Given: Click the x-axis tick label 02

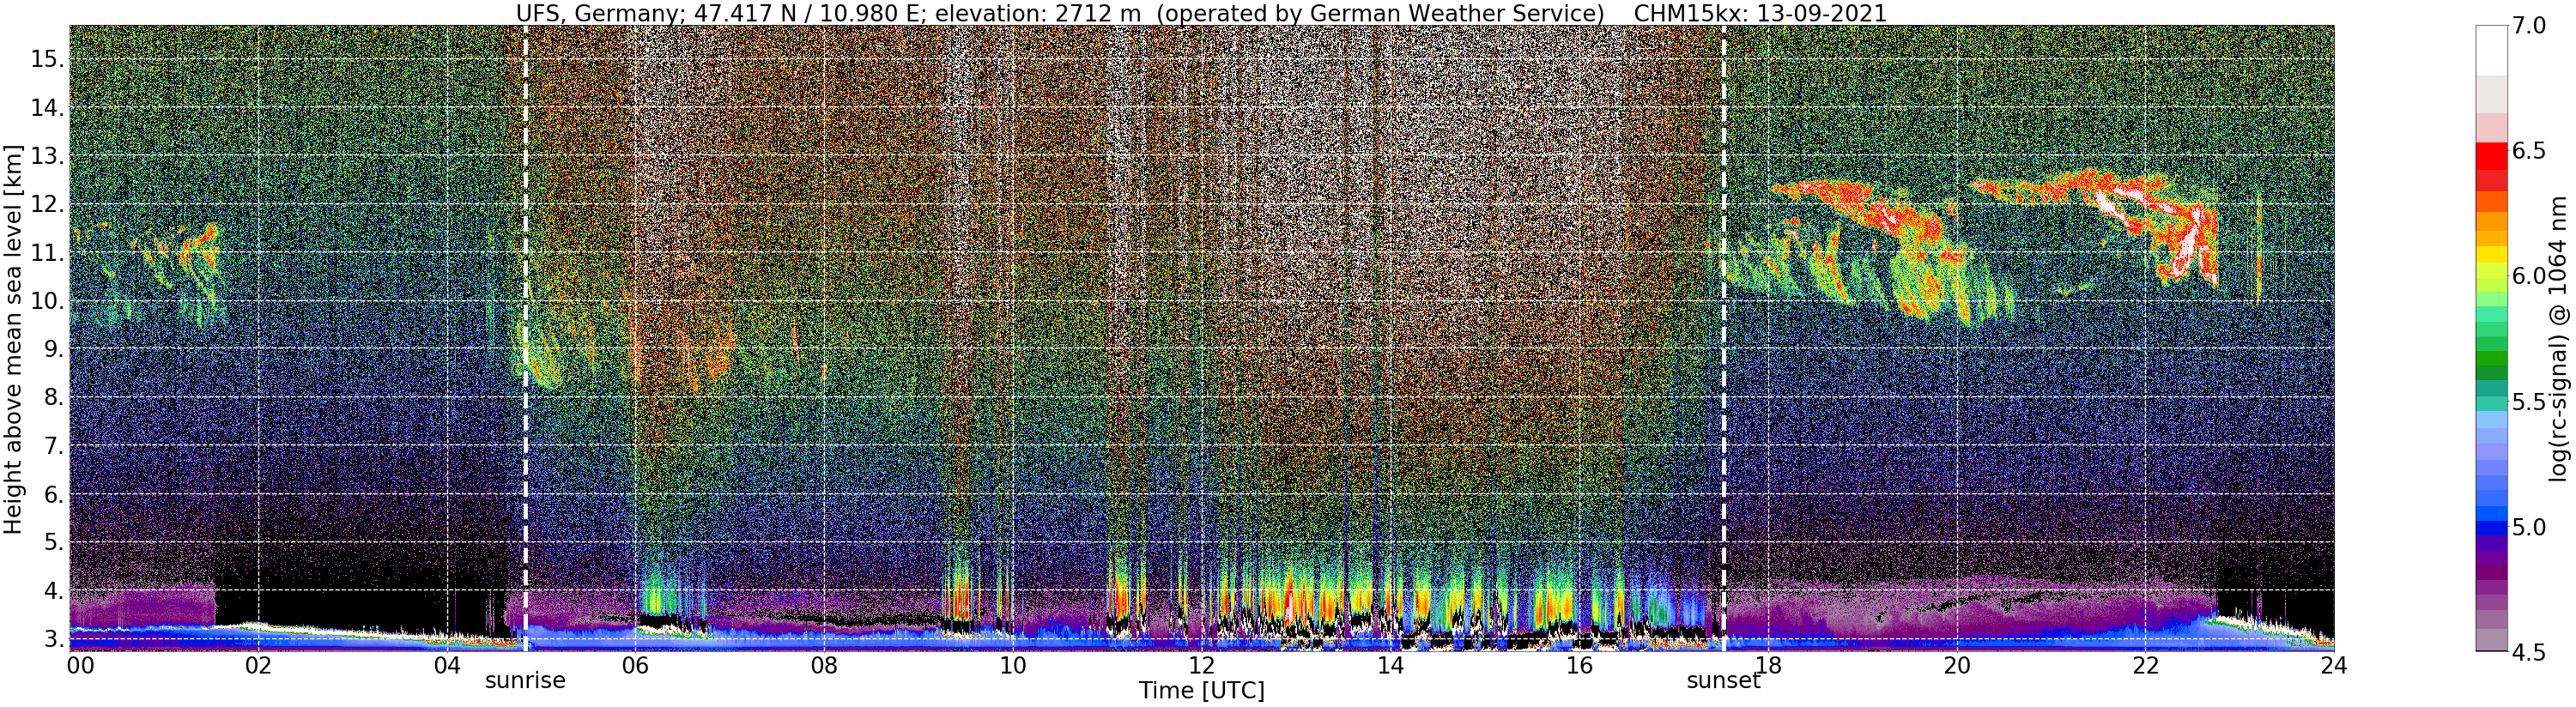Looking at the screenshot, I should click(258, 665).
